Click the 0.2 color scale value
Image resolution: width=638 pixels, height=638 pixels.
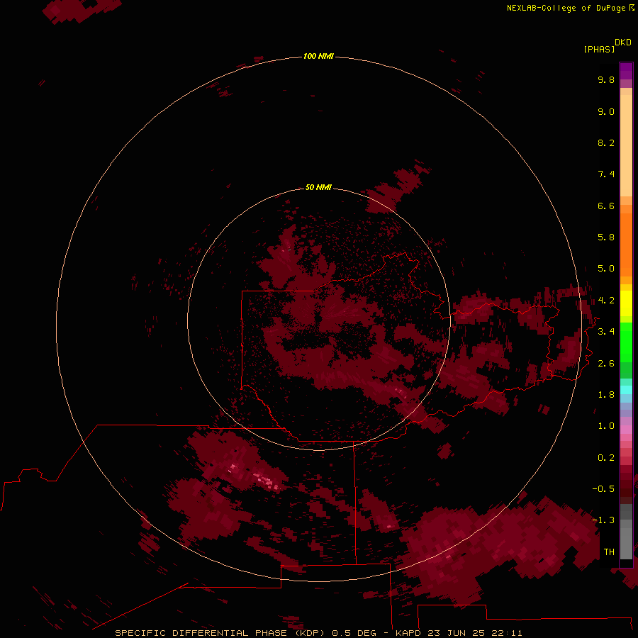coord(606,458)
